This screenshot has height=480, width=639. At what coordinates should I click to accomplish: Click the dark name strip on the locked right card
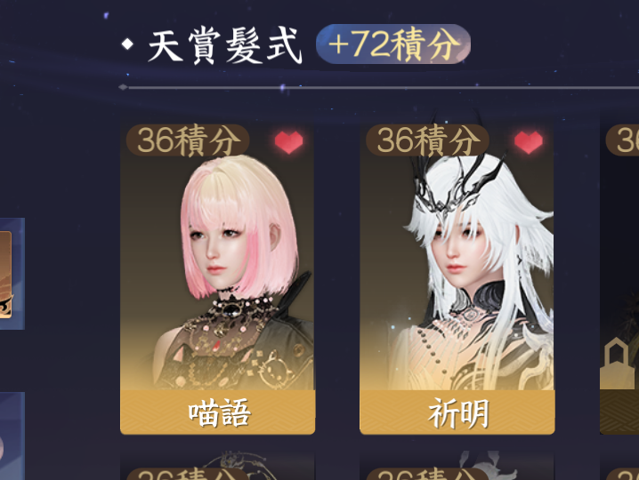coord(619,412)
